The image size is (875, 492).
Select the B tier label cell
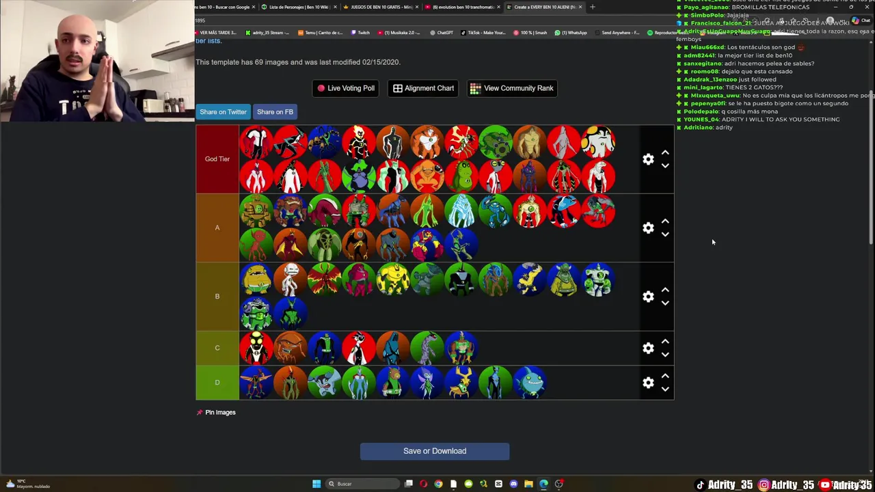pos(217,297)
